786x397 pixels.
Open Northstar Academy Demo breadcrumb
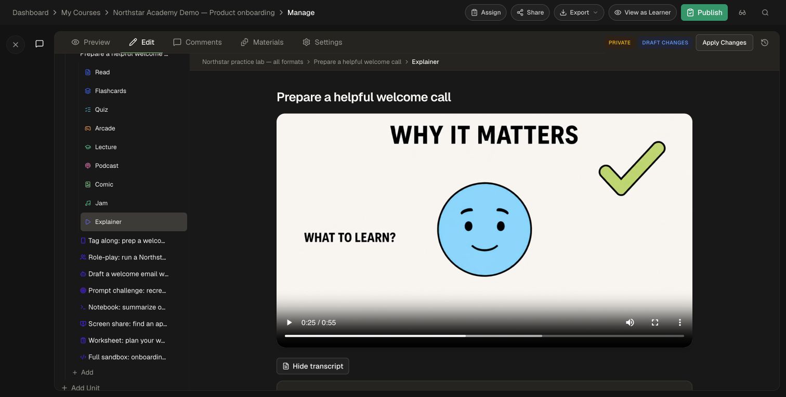194,12
